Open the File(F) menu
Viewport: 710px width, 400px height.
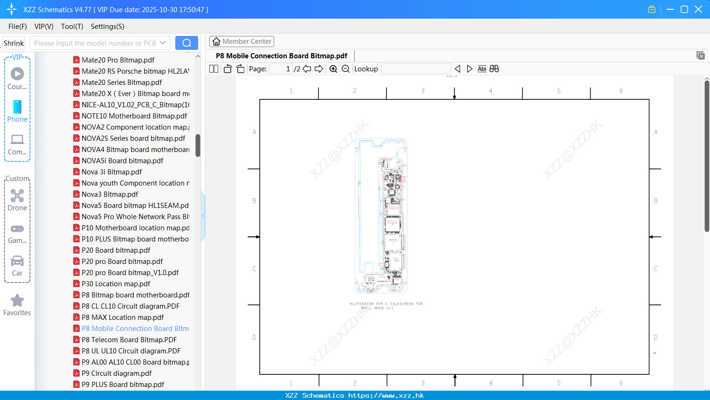pos(18,27)
